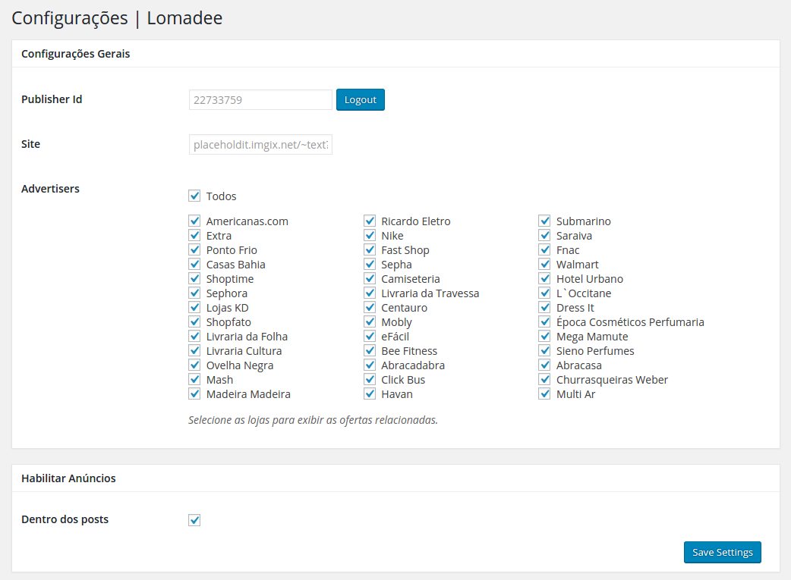Click the Logout button
The image size is (791, 580).
[x=360, y=100]
